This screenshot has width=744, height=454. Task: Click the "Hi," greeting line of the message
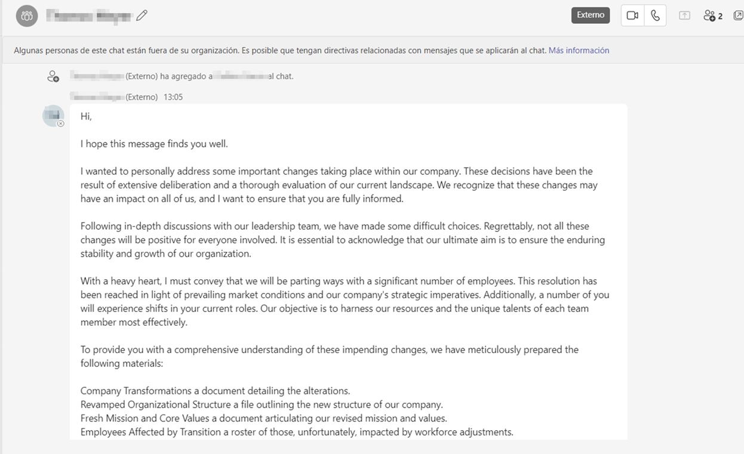click(x=87, y=116)
